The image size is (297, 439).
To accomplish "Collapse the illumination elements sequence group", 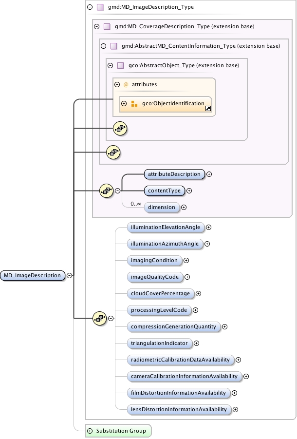I will (111, 318).
